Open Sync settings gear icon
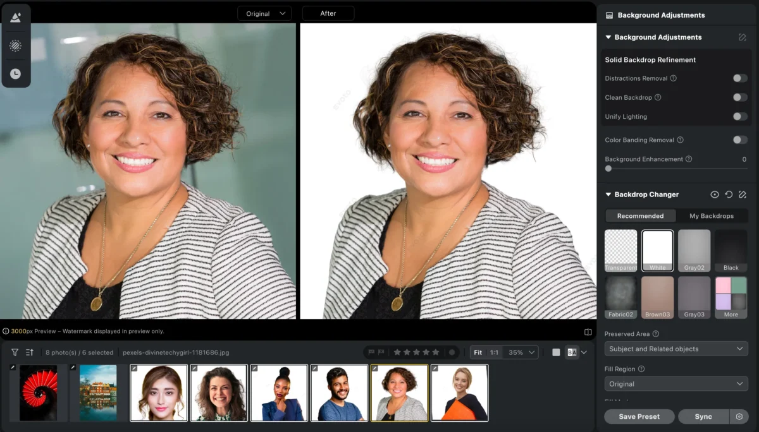Image resolution: width=759 pixels, height=432 pixels. [739, 417]
